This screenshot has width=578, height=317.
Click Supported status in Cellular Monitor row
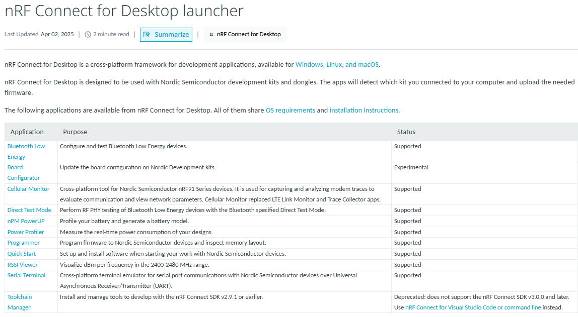click(407, 189)
